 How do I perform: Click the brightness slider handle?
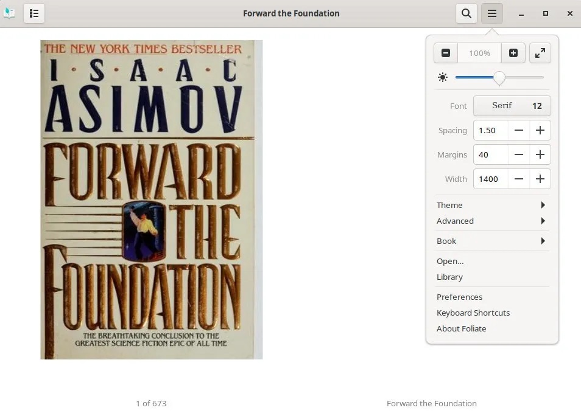tap(499, 77)
